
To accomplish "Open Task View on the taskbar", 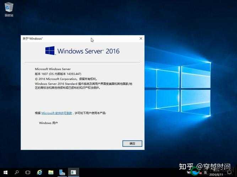I will (x=28, y=172).
